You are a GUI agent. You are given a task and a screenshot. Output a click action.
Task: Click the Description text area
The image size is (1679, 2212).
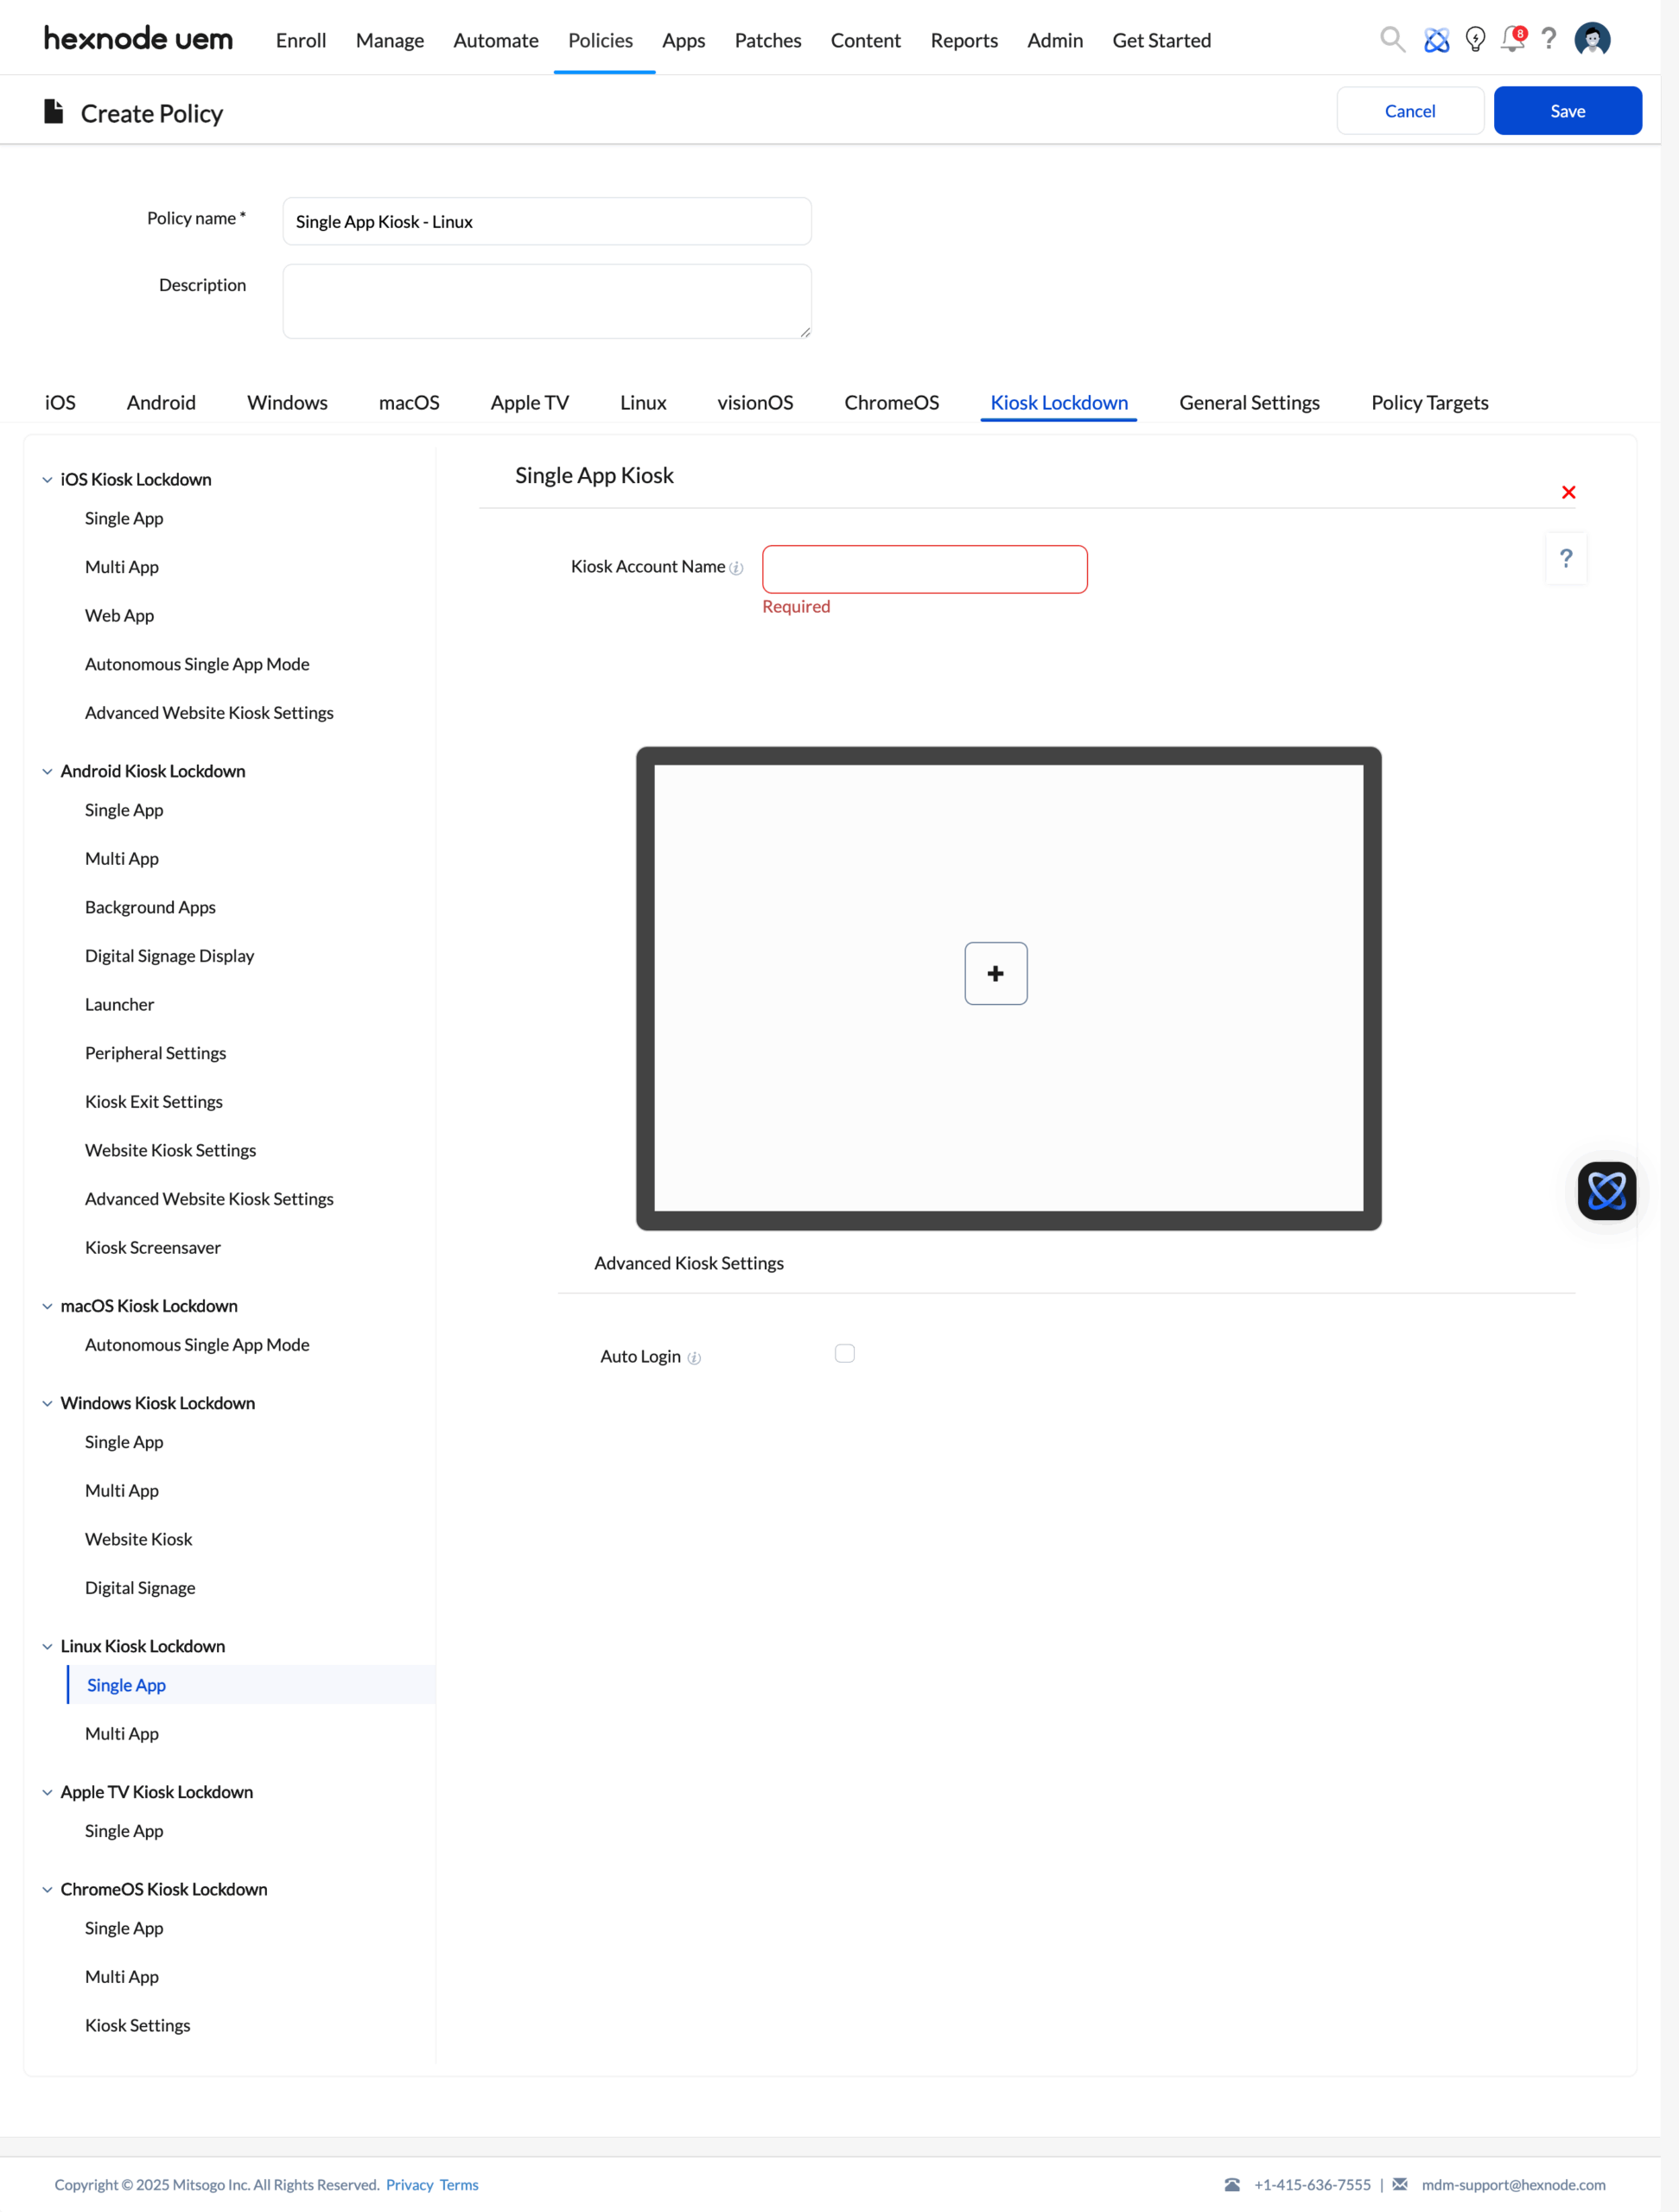(547, 301)
